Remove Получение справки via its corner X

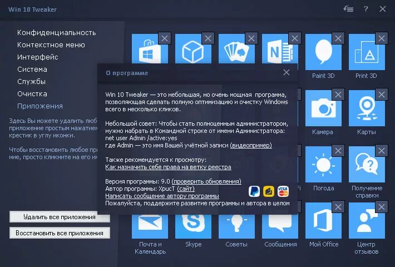[382, 151]
